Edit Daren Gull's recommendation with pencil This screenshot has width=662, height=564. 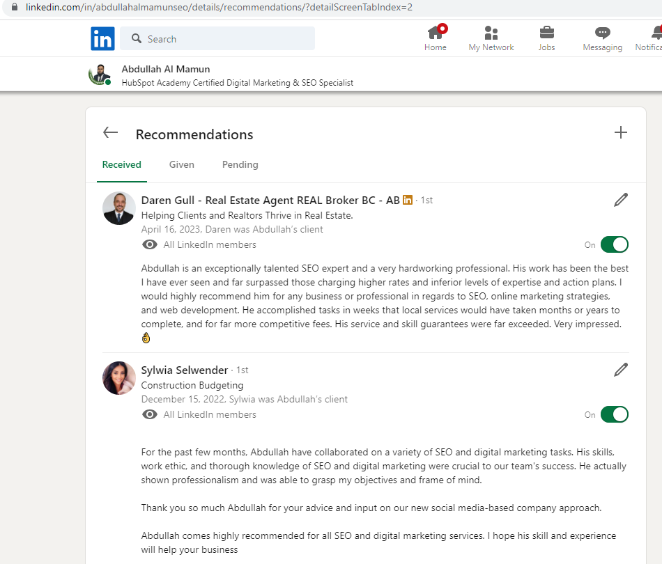621,200
